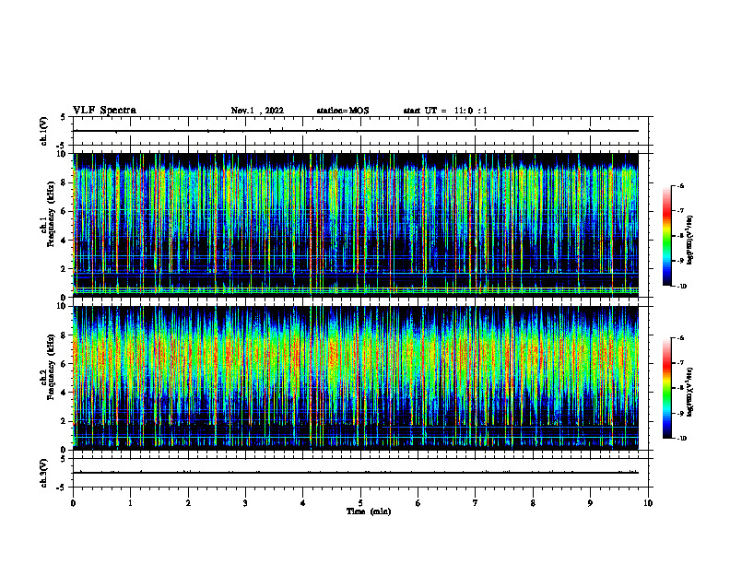Click the ch.1 spectrogram color scale bar
Screen dimensions: 730x564
[x=666, y=236]
